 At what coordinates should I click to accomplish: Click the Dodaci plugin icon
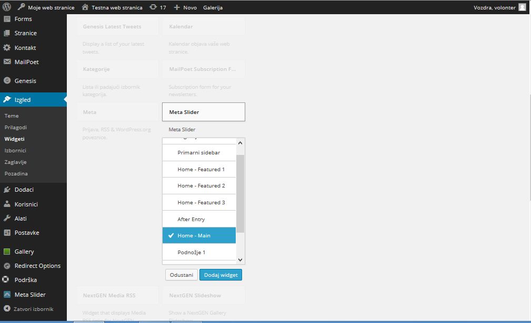(7, 190)
